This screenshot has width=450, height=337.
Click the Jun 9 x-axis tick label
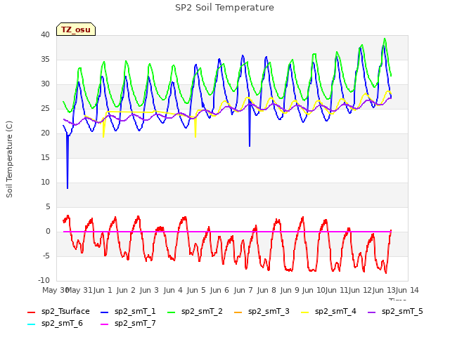point(290,290)
